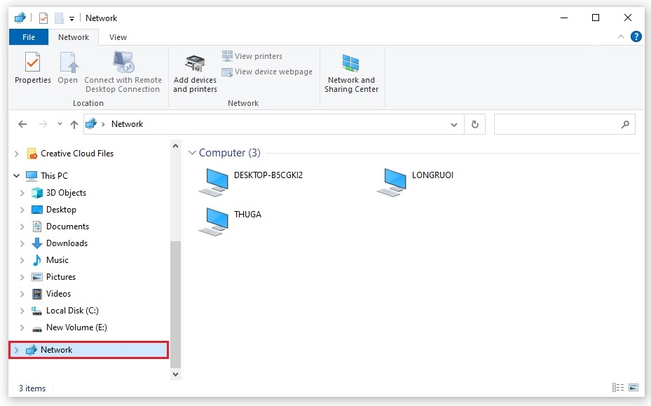Screen dimensions: 651x406
Task: Refresh the Network address bar
Action: click(x=475, y=124)
